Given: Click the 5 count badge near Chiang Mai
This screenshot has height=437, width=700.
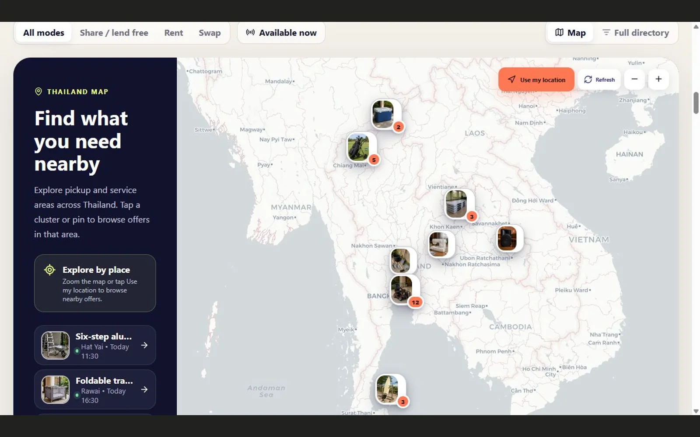Looking at the screenshot, I should 374,160.
